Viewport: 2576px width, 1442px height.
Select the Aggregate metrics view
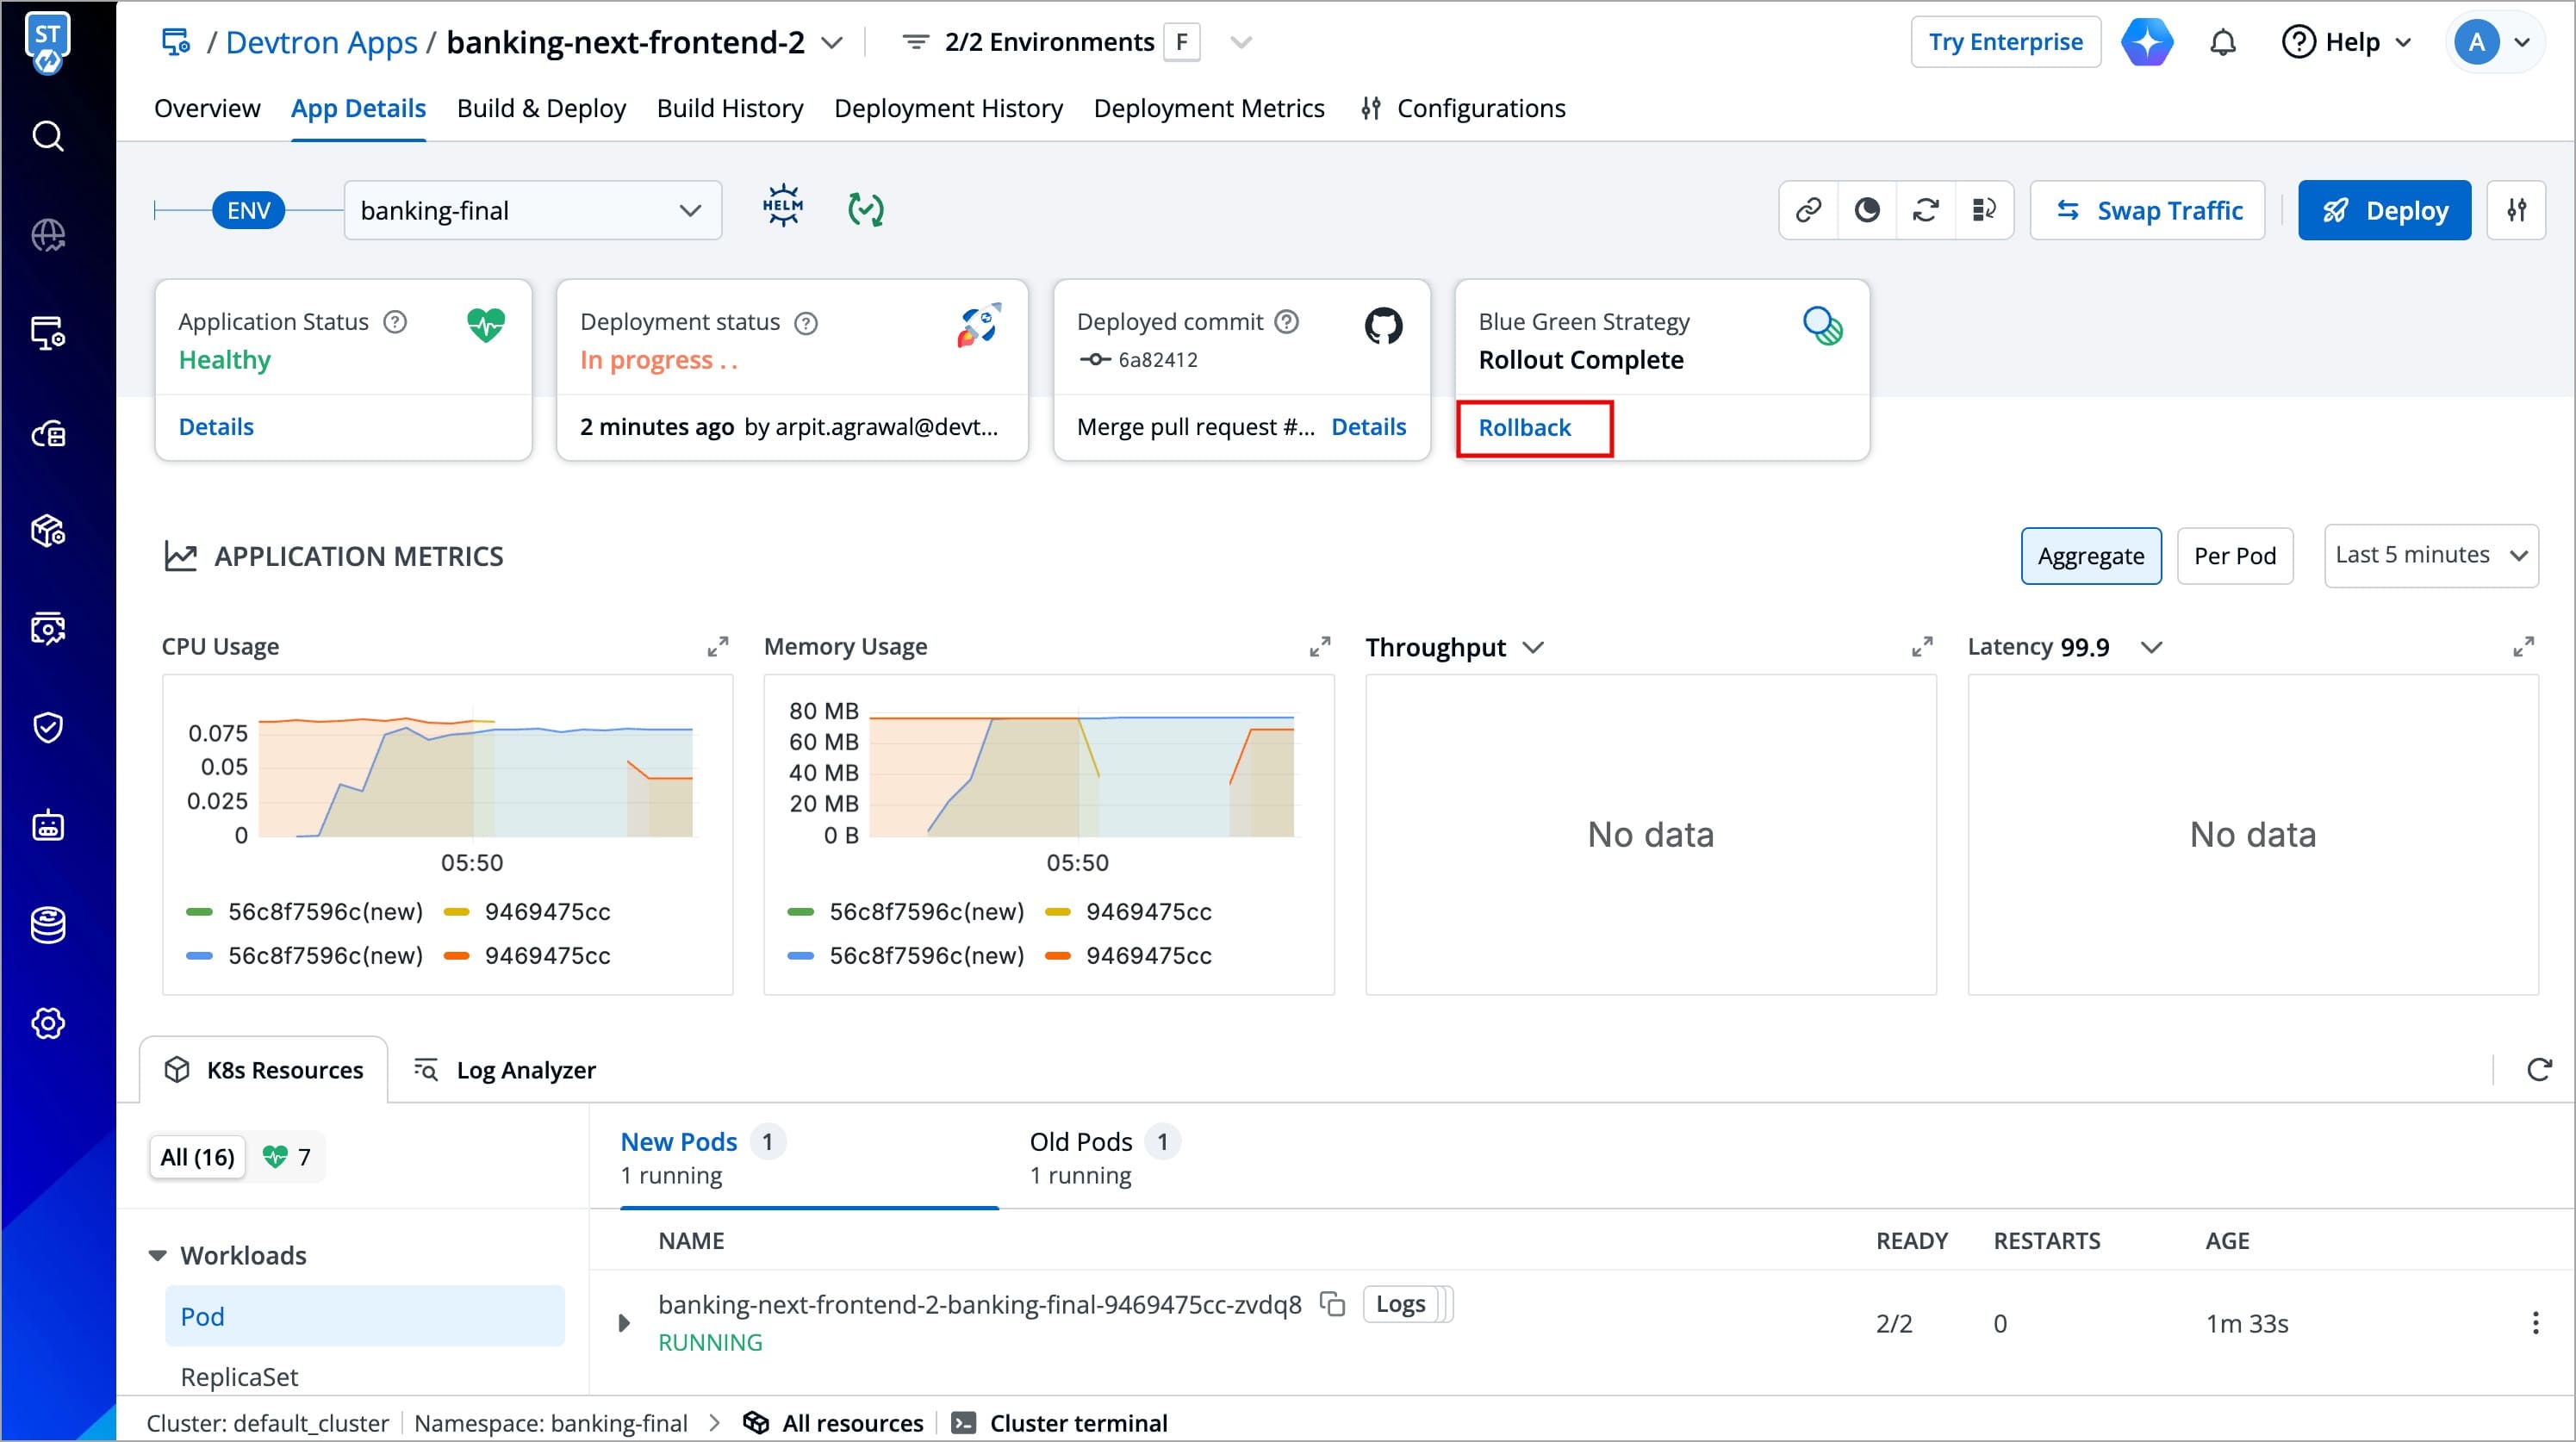2090,556
